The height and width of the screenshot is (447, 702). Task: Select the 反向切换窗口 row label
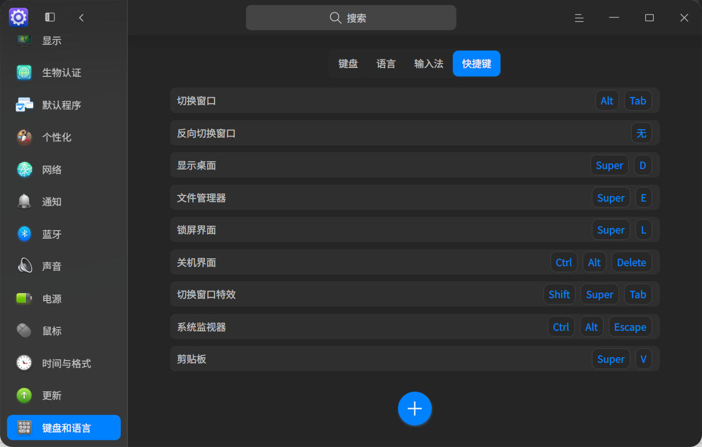point(206,134)
